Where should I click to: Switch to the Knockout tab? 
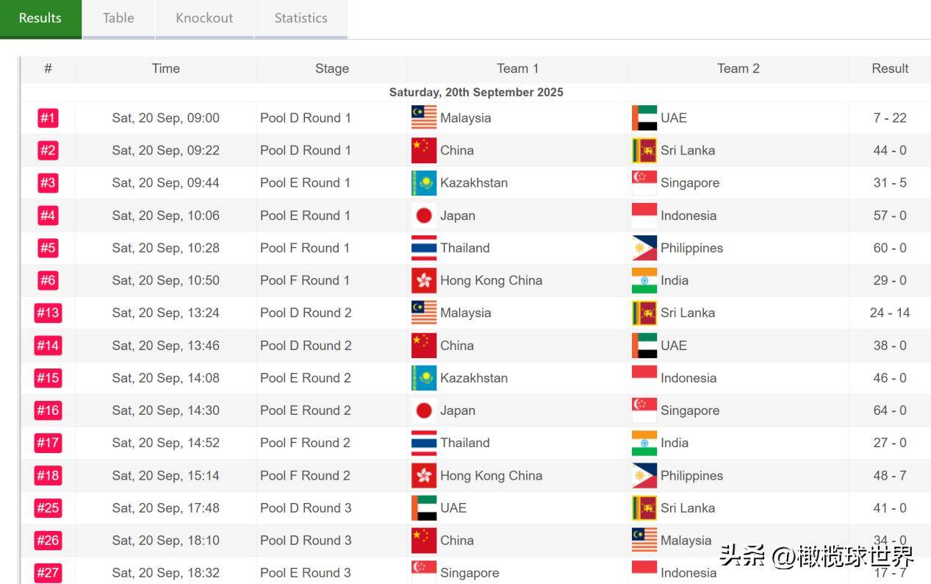click(204, 18)
